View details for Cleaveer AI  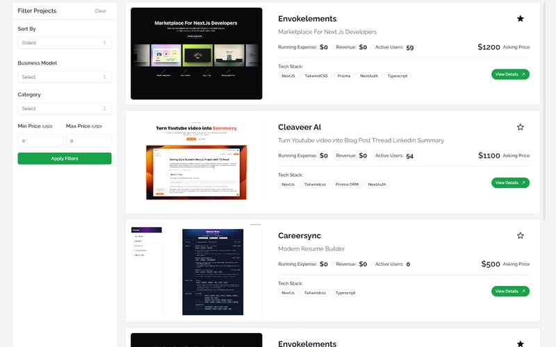click(x=510, y=183)
